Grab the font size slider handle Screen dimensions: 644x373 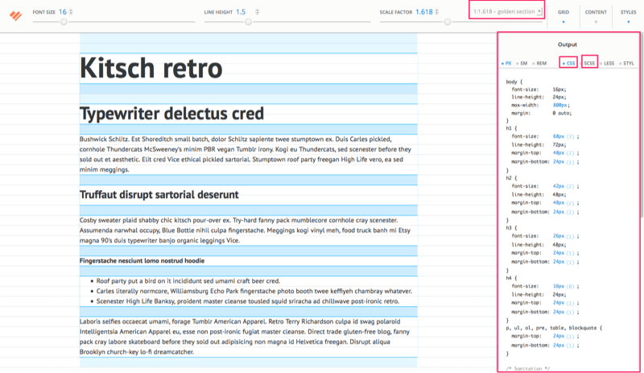pyautogui.click(x=64, y=22)
